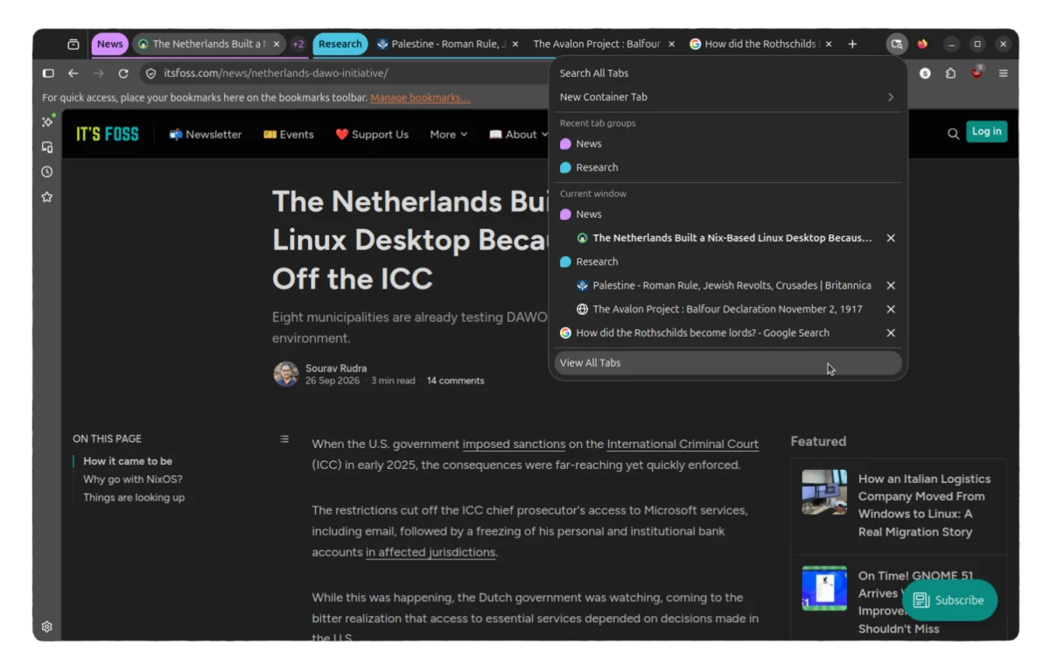Open the extensions puzzle-piece icon
Image resolution: width=1050 pixels, height=672 pixels.
[950, 73]
